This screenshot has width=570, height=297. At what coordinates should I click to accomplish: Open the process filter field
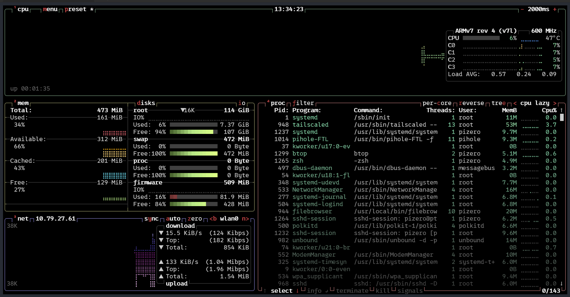[303, 103]
